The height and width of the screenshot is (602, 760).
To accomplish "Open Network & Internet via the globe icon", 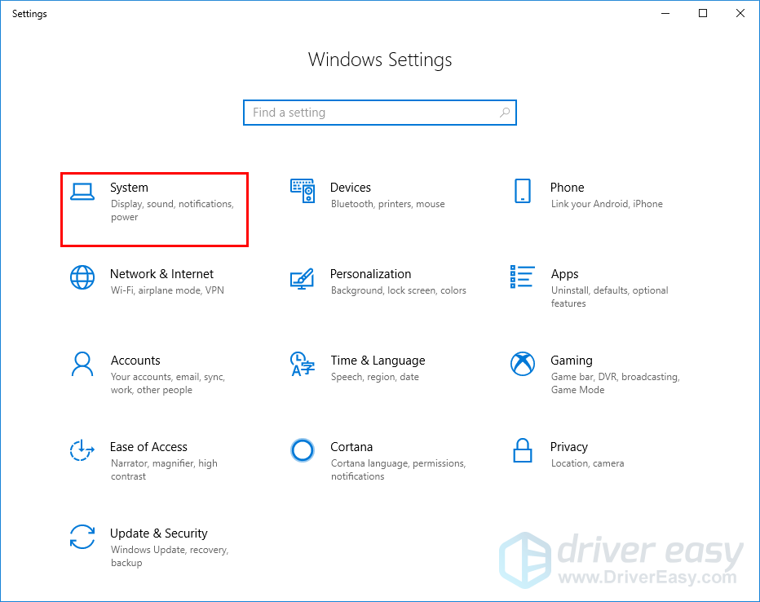I will (82, 277).
